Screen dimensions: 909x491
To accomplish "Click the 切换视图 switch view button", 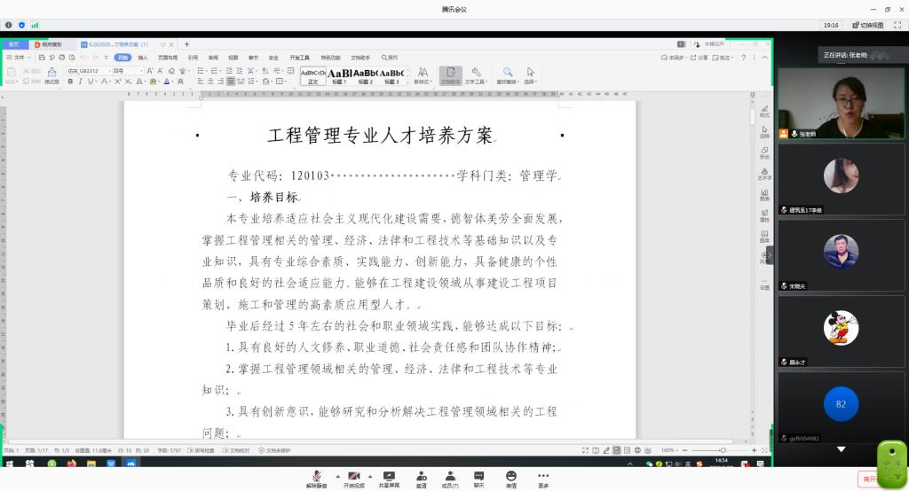I will [x=868, y=25].
